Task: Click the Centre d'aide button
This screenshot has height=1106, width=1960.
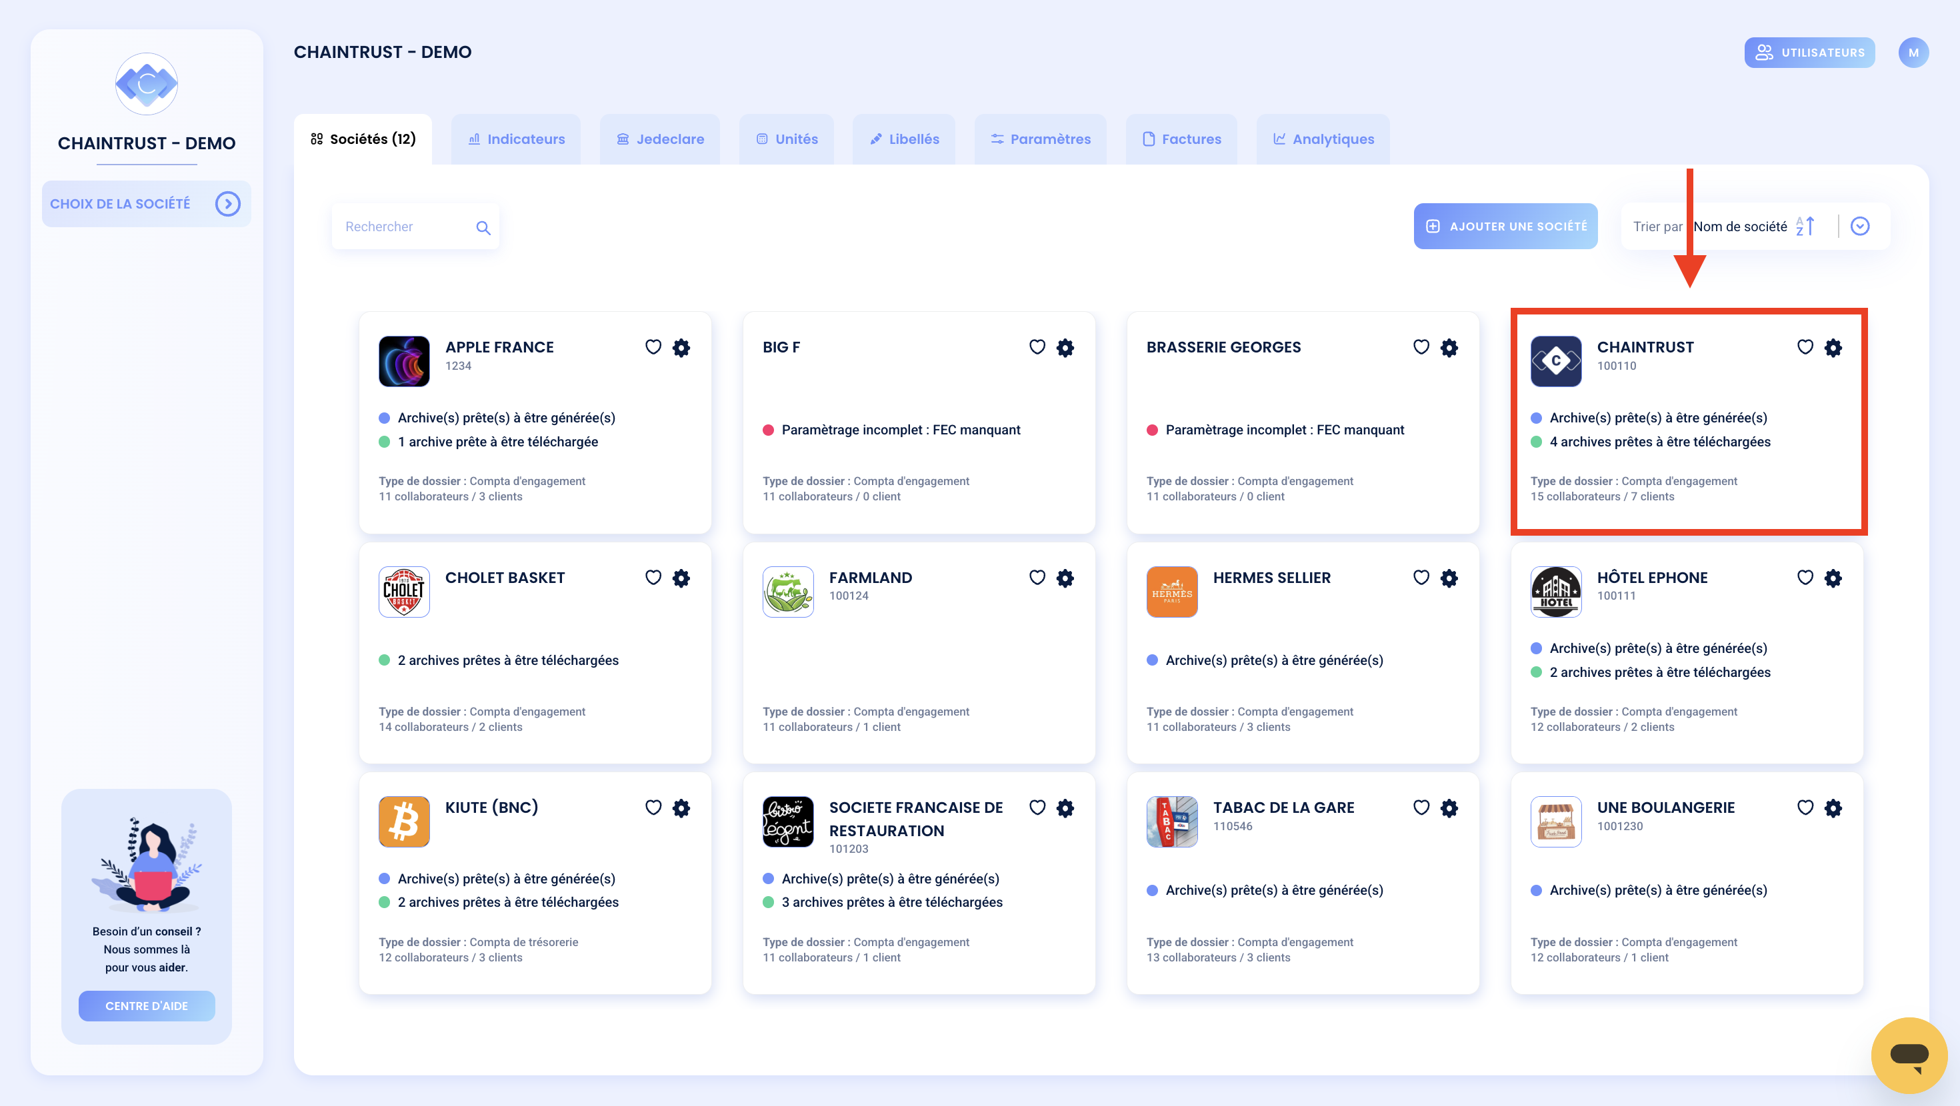Action: [146, 1005]
